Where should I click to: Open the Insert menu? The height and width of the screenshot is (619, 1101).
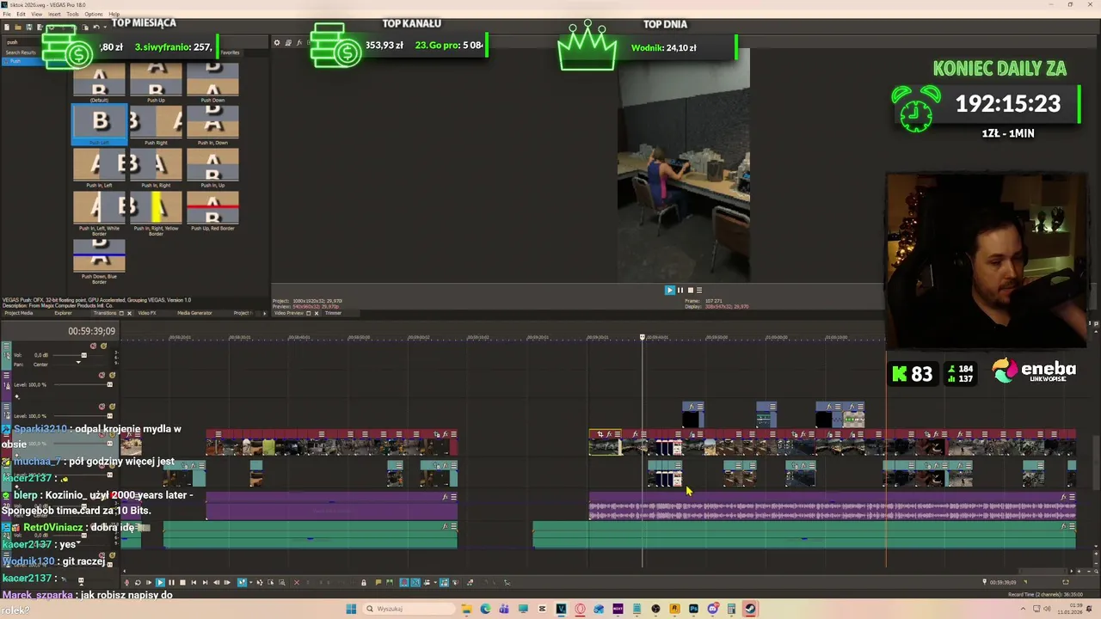pos(54,14)
